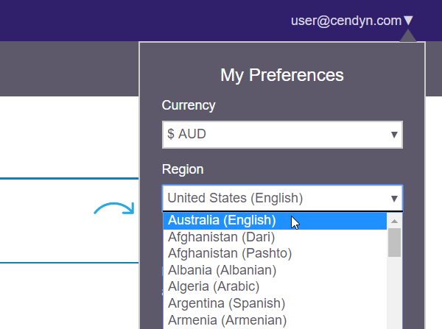Click the Region field label
The width and height of the screenshot is (442, 329).
[183, 169]
